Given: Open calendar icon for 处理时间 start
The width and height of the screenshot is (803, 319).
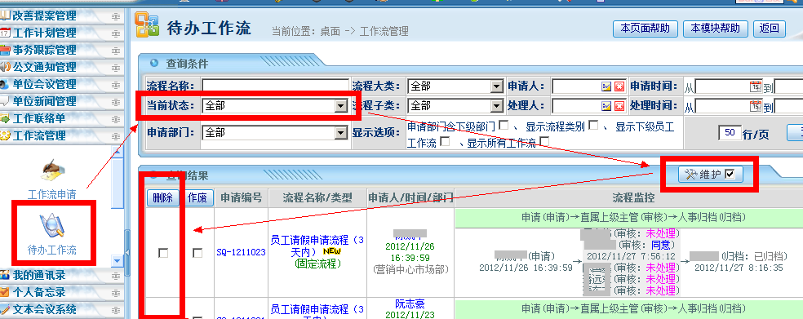Looking at the screenshot, I should (756, 107).
